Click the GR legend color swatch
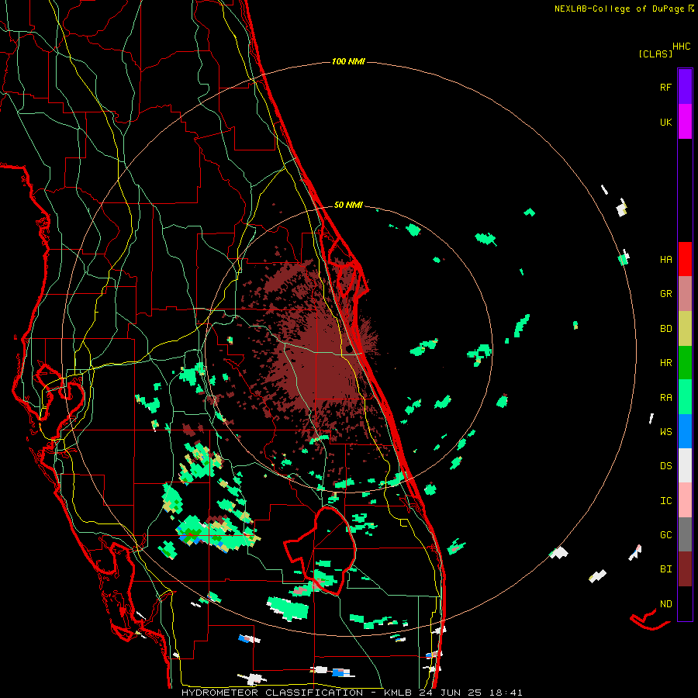The height and width of the screenshot is (698, 698). pyautogui.click(x=685, y=294)
